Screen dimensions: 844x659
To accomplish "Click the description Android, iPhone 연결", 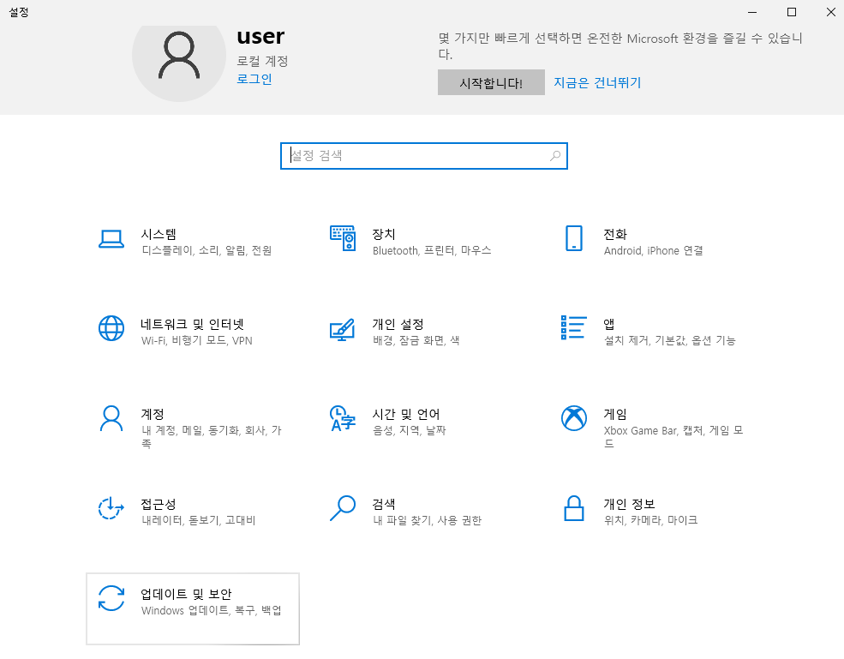I will 654,250.
